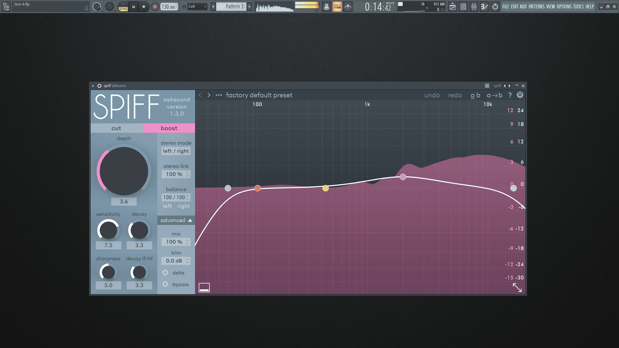Copy state with a→b button

495,95
